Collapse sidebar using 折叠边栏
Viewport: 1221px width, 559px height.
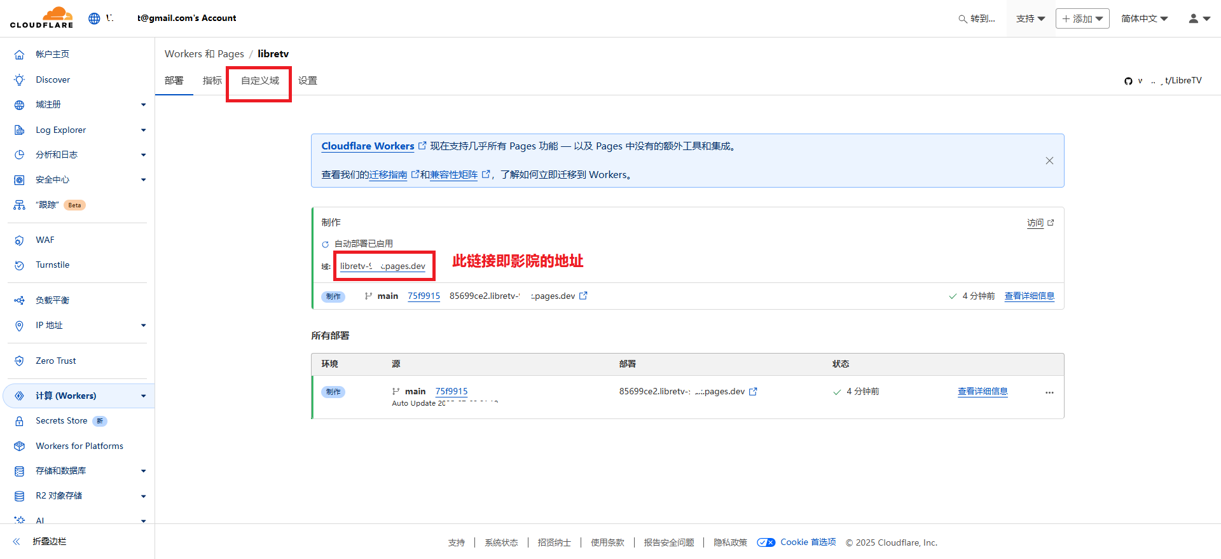click(49, 541)
